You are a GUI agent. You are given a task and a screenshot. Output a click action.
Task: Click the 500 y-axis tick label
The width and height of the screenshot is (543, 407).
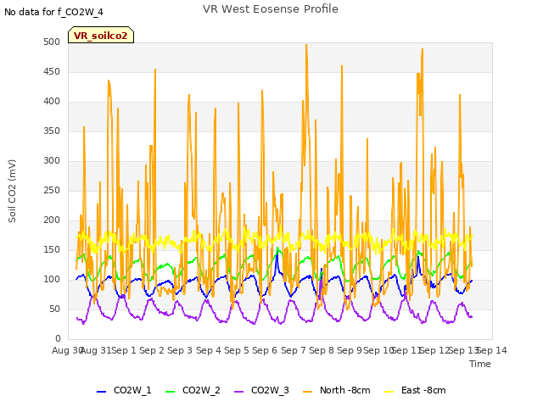52,42
